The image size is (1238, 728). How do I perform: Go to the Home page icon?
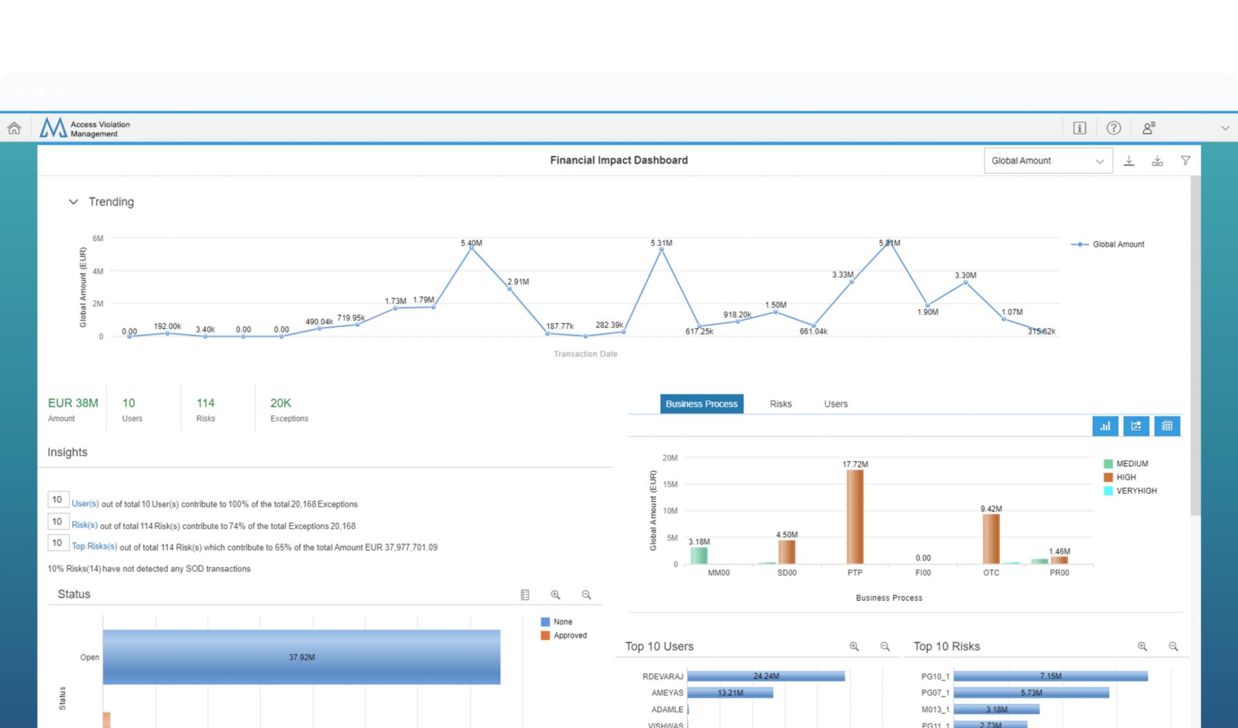tap(14, 128)
